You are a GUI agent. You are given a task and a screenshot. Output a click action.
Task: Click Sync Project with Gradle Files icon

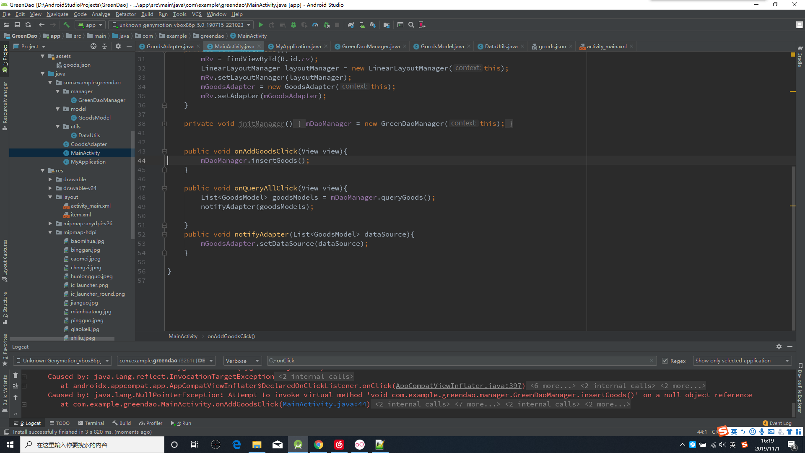tap(351, 25)
